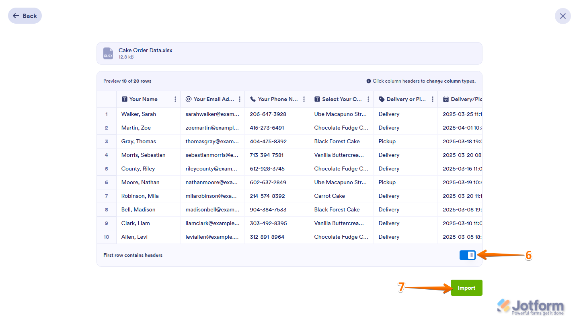This screenshot has height=325, width=579.
Task: Open the Select Your Cake column options menu
Action: pos(368,99)
